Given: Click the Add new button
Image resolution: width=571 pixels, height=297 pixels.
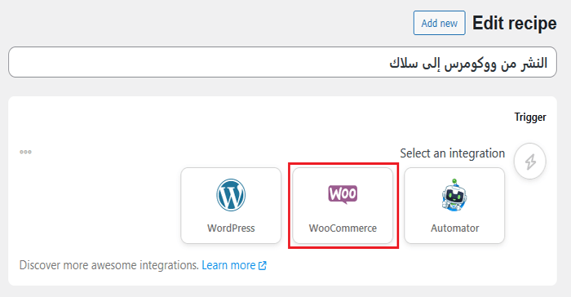Looking at the screenshot, I should [439, 23].
